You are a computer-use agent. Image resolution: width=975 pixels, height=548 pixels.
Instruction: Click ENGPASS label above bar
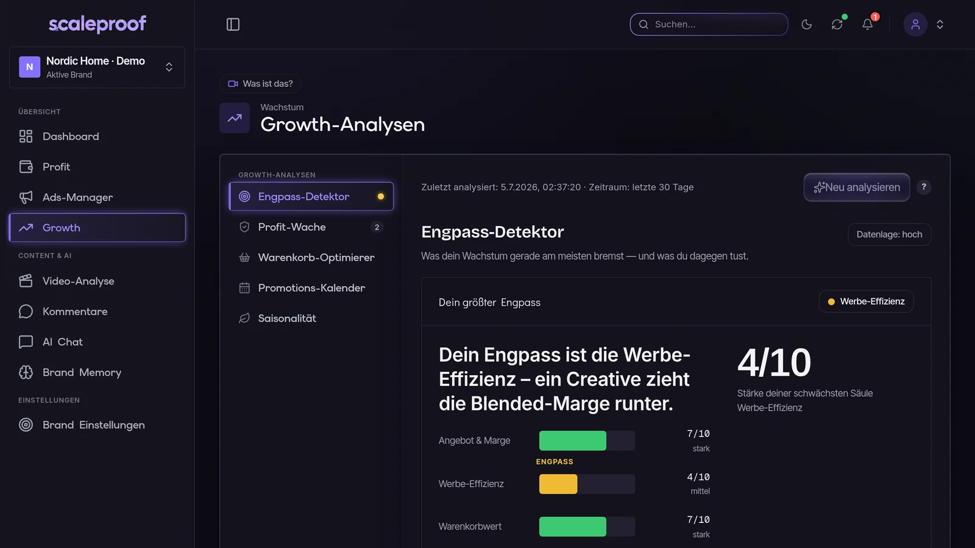pyautogui.click(x=555, y=462)
